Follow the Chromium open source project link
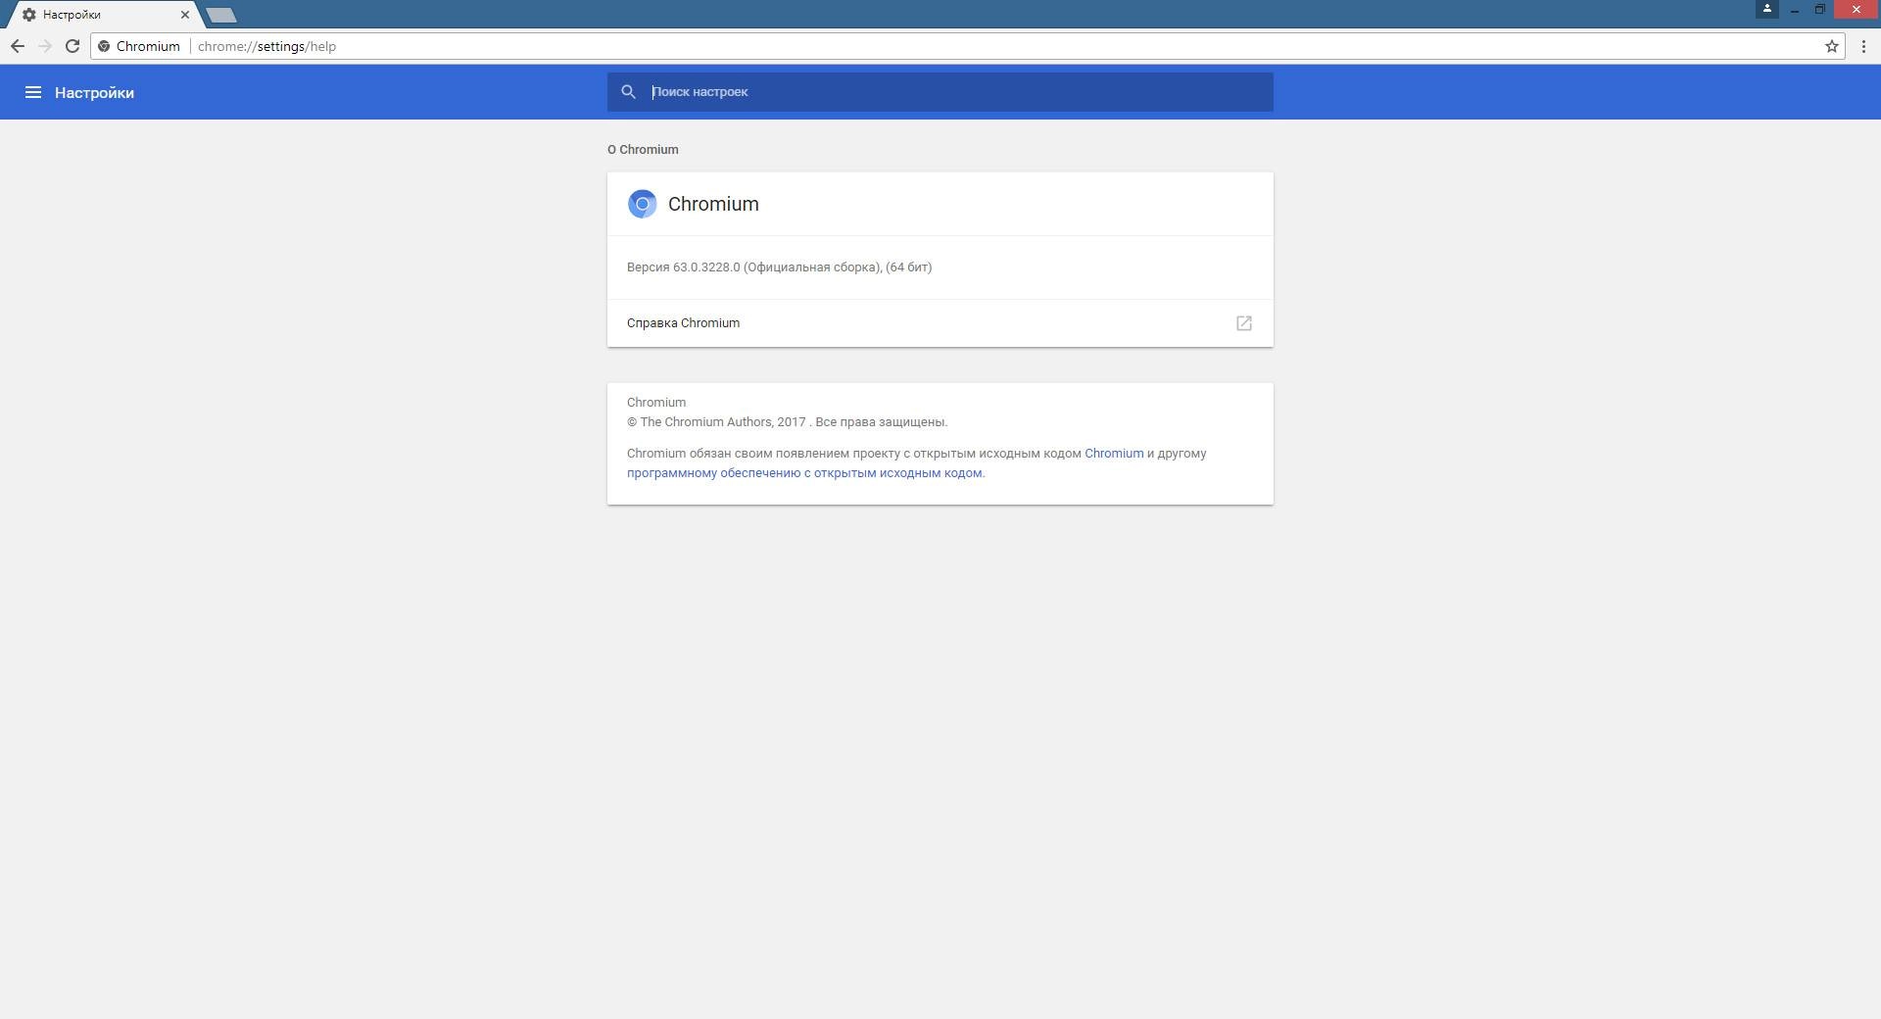The height and width of the screenshot is (1019, 1881). pos(1114,454)
